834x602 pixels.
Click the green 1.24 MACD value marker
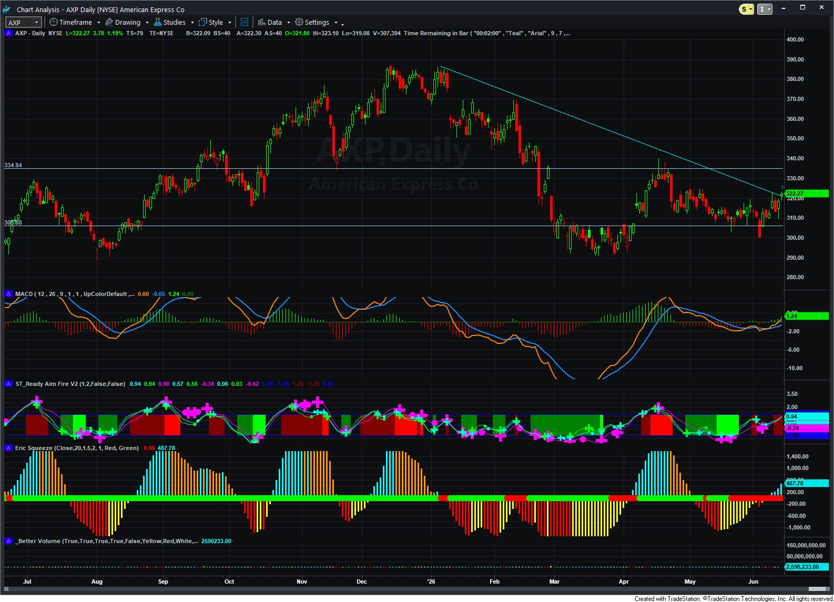(807, 316)
